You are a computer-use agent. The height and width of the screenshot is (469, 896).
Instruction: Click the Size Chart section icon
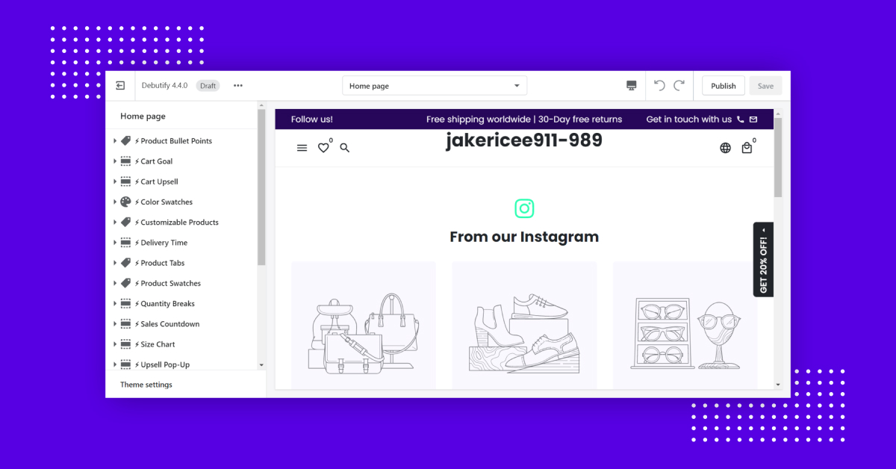125,344
